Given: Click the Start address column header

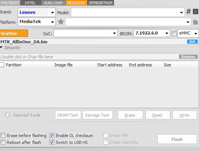Looking at the screenshot, I should coord(110,65).
